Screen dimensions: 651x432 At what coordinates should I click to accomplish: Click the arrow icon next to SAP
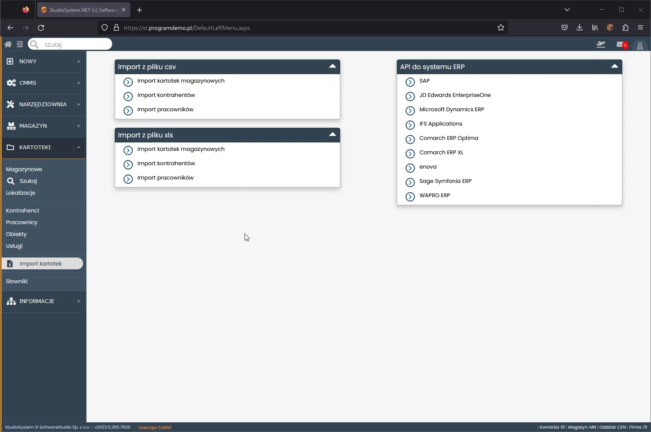(x=410, y=82)
